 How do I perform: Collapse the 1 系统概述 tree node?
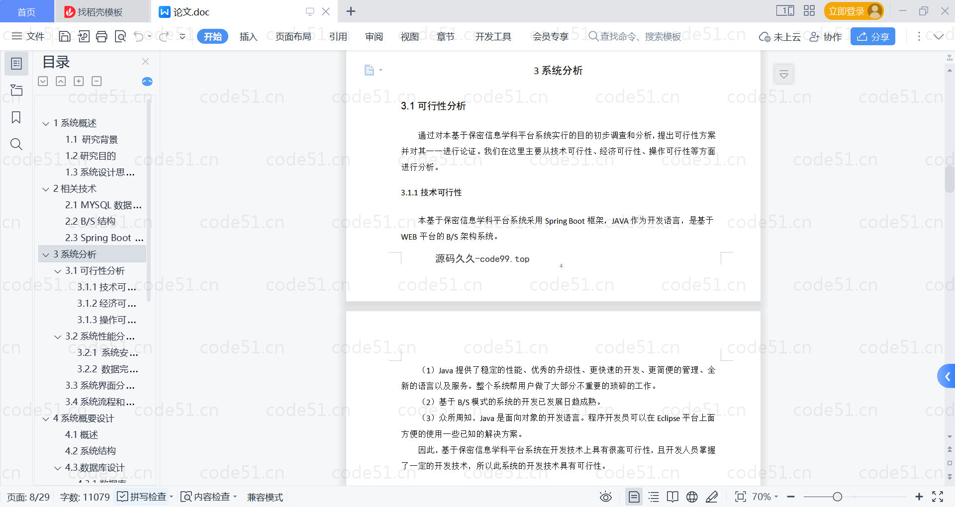(46, 123)
